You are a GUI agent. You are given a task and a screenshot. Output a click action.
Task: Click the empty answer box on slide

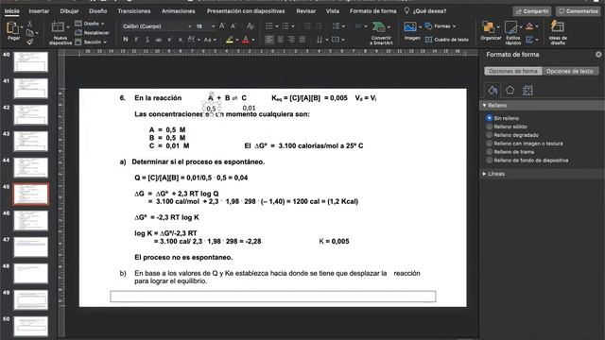coord(273,297)
